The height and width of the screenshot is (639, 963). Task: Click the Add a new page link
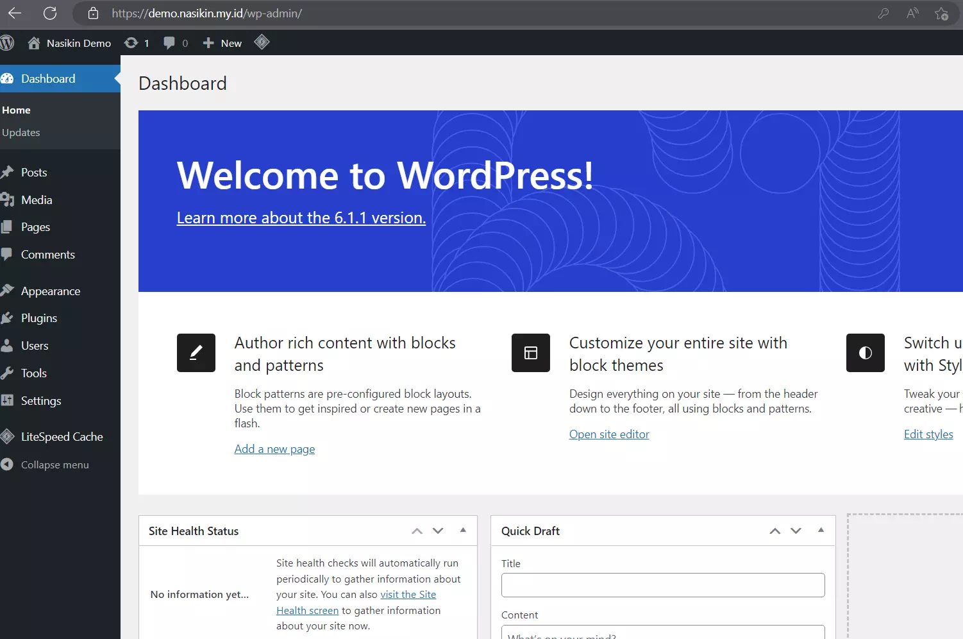tap(274, 449)
